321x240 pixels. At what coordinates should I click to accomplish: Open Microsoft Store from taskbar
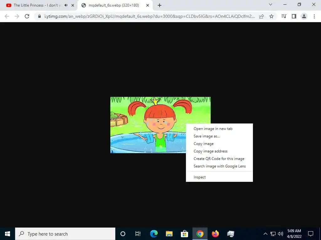click(184, 234)
